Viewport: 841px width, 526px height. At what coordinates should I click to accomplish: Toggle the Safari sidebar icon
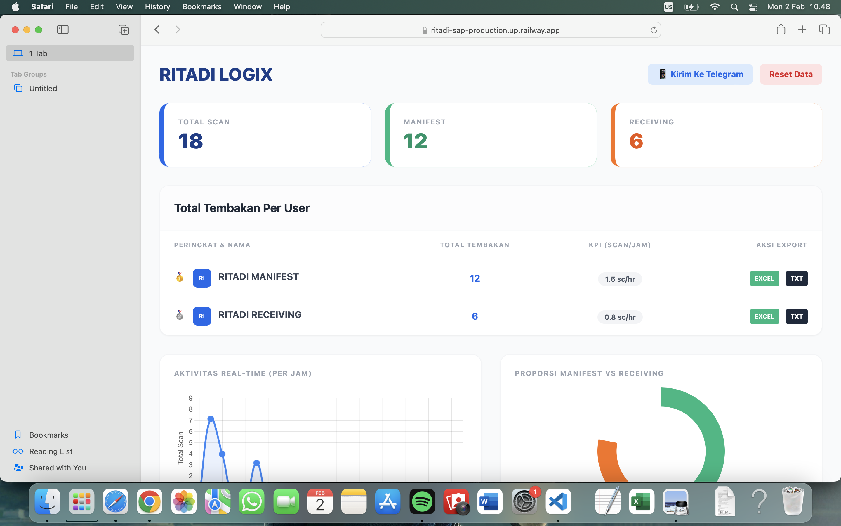[x=63, y=30]
